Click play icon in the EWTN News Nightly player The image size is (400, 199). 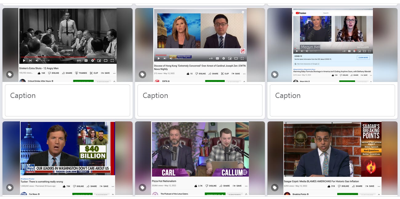[x=159, y=58]
